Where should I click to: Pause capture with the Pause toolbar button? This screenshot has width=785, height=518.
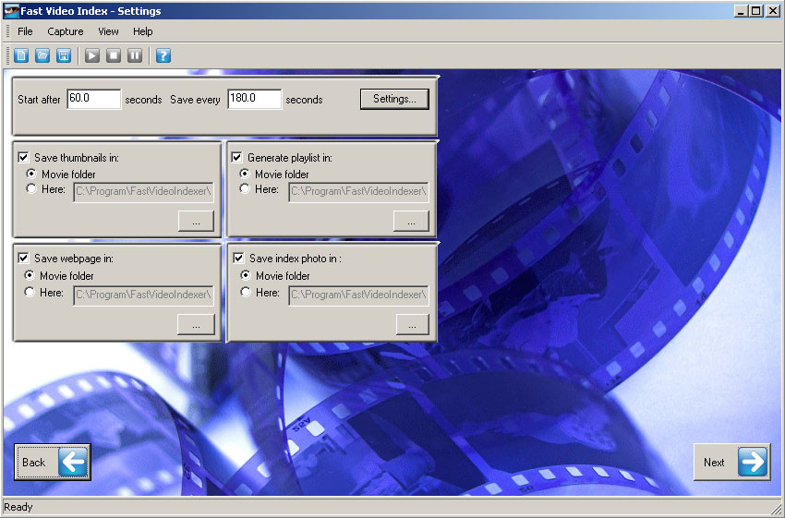tap(135, 55)
